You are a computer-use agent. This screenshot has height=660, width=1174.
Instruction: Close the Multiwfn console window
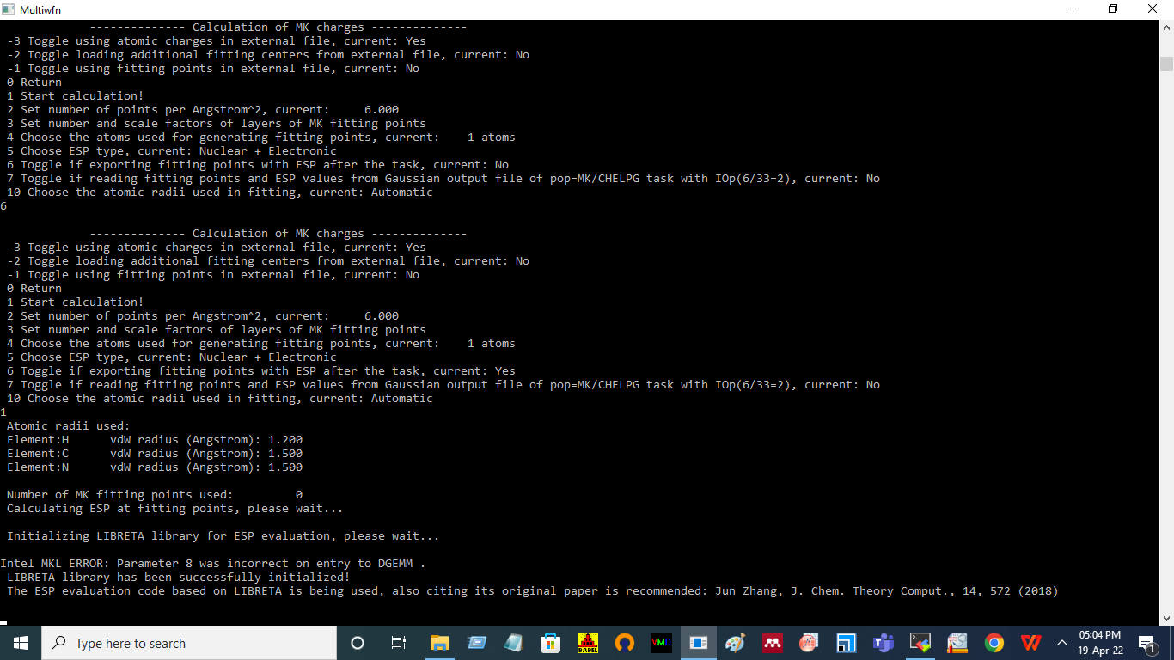pos(1153,9)
